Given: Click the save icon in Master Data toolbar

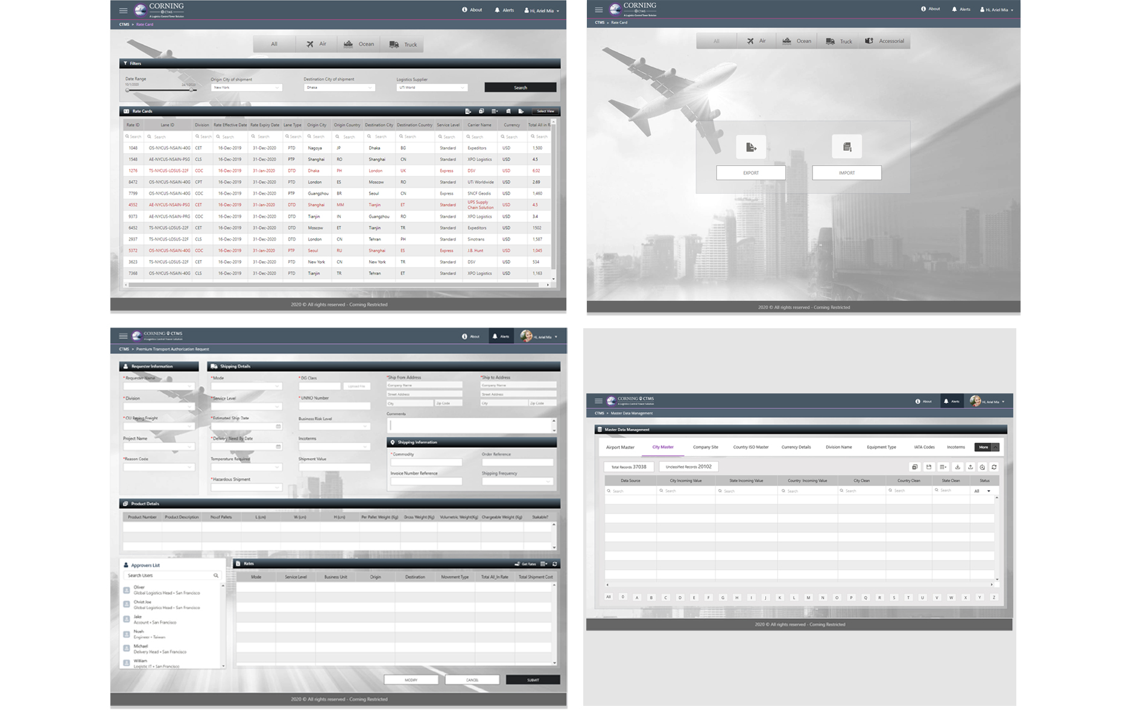Looking at the screenshot, I should (x=929, y=467).
